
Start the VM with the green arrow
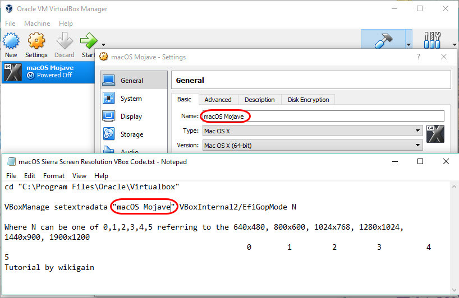tap(89, 40)
